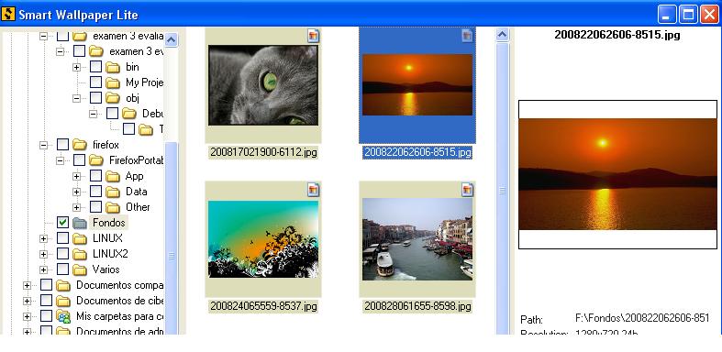The height and width of the screenshot is (352, 722).
Task: Click the Smart Wallpaper Lite title bar icon
Action: coord(8,15)
